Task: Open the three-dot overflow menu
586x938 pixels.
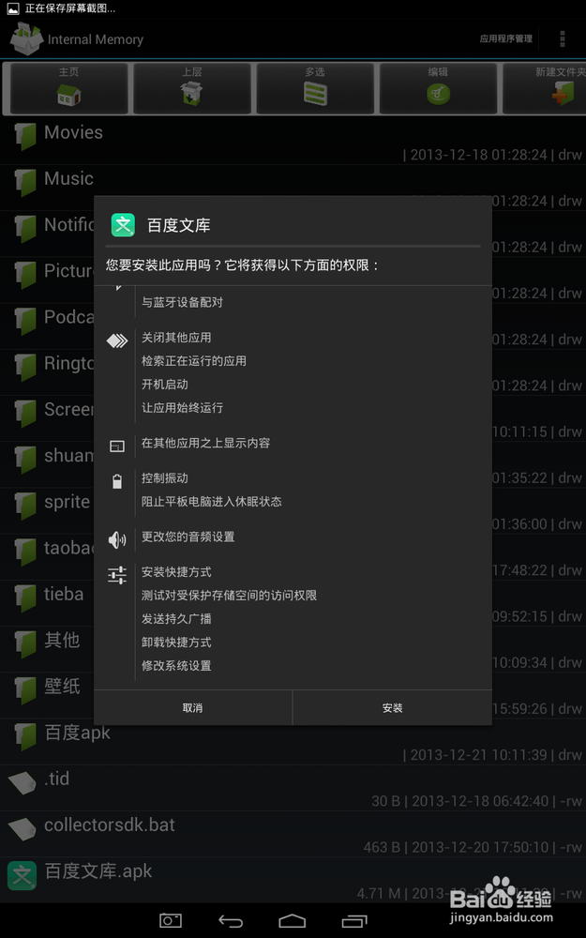Action: coord(562,38)
